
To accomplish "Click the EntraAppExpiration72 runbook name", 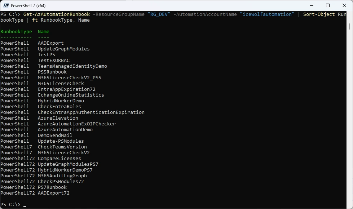I will point(67,89).
